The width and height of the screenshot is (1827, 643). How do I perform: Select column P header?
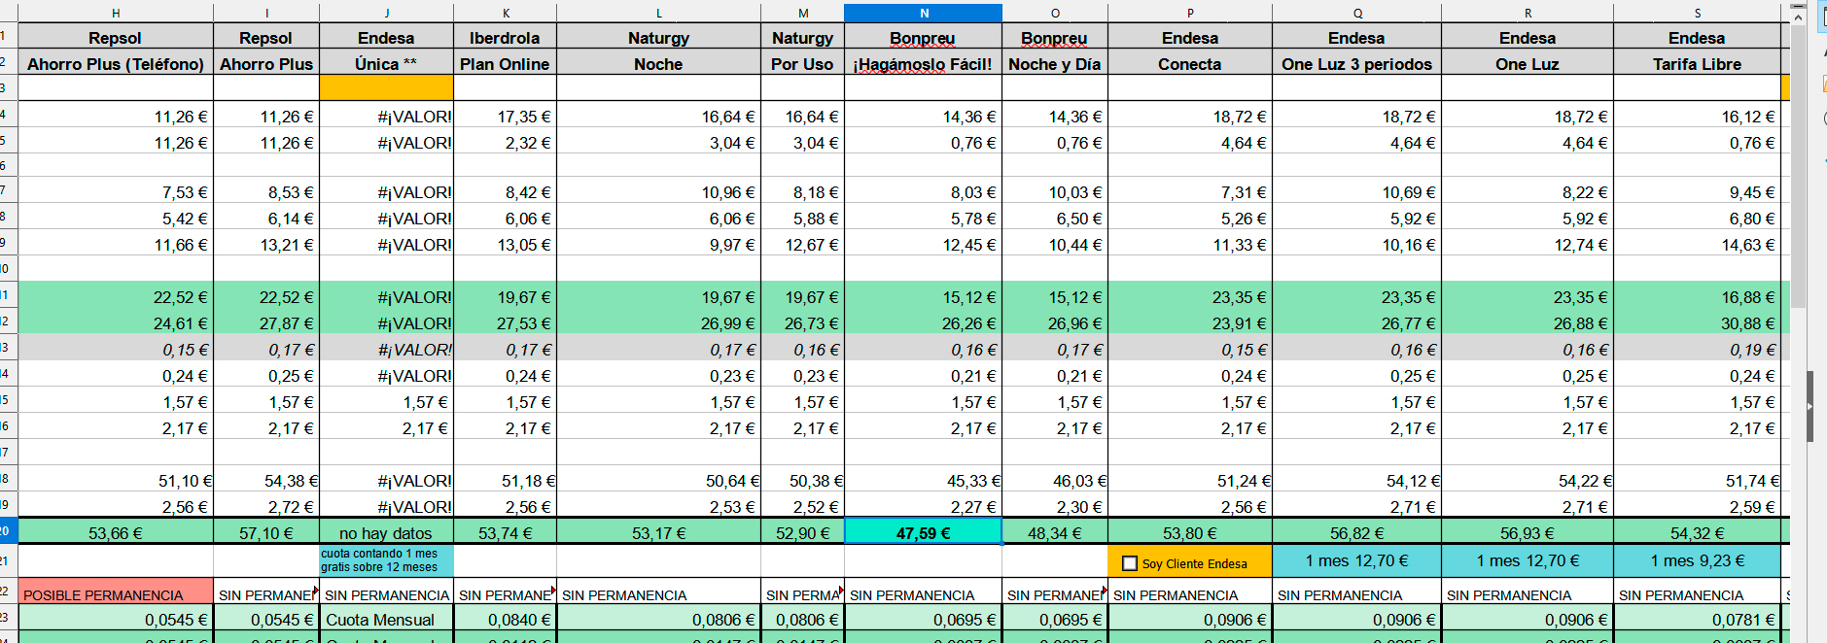click(x=1190, y=13)
